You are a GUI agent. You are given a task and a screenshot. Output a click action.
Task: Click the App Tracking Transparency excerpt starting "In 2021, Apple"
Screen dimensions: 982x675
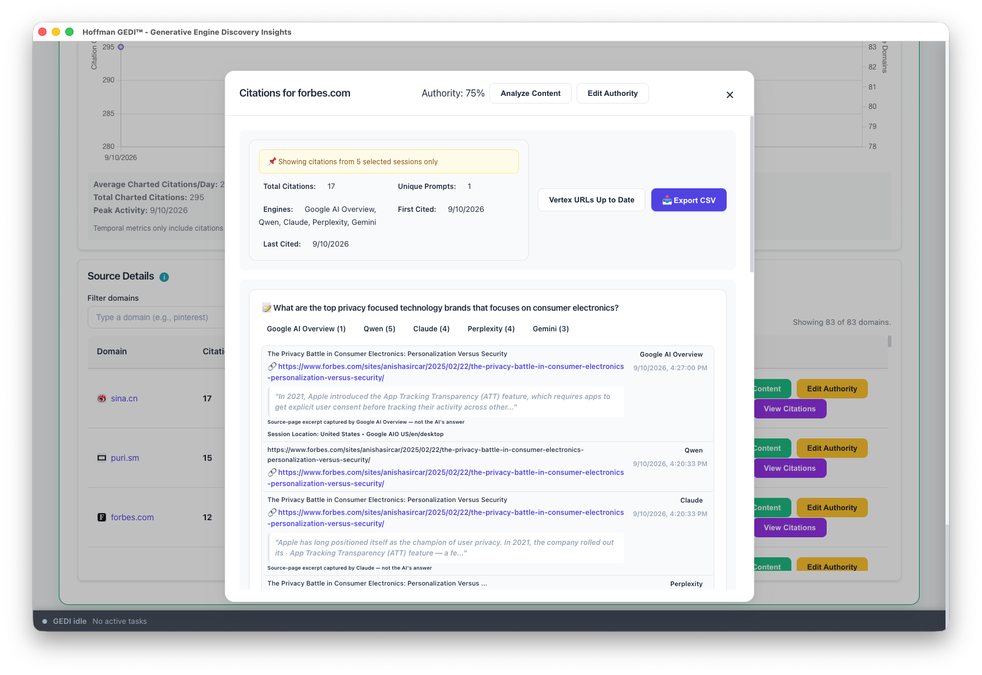click(446, 402)
